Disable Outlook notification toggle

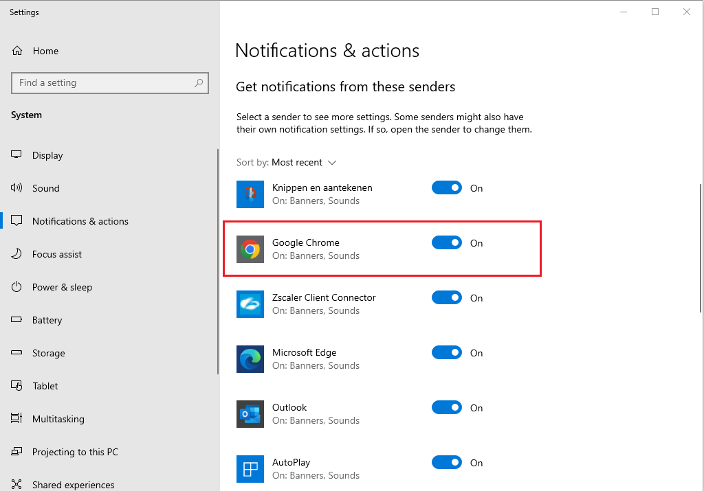pos(447,407)
